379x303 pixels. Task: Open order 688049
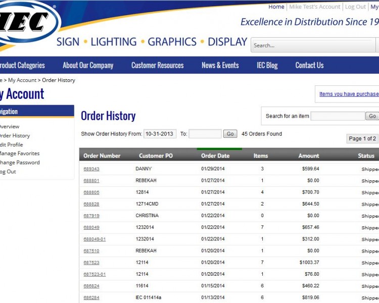point(91,227)
